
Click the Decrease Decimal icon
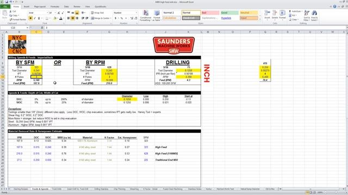tap(135, 18)
